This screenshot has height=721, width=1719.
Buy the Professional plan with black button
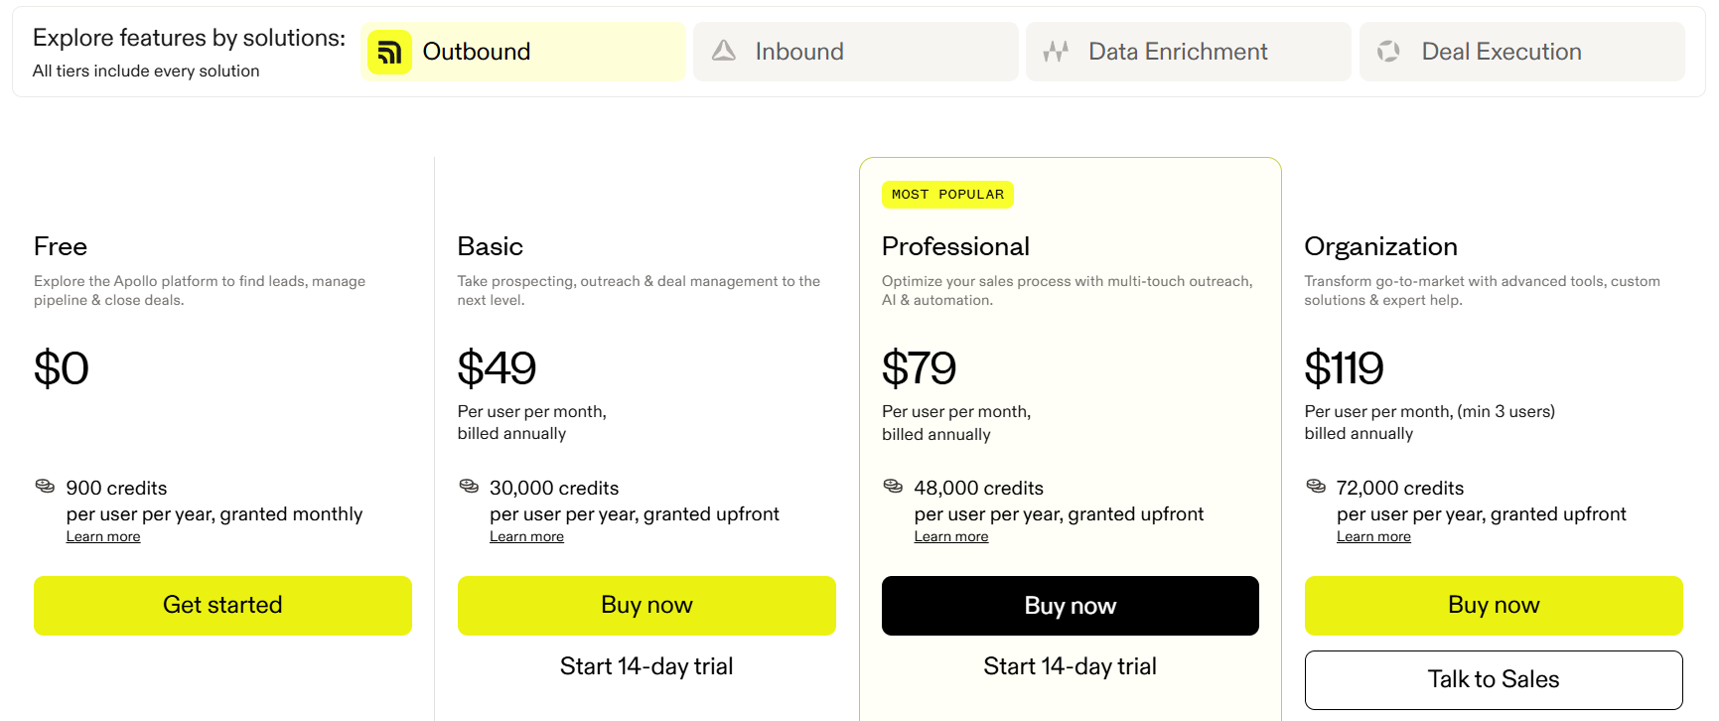coord(1071,606)
